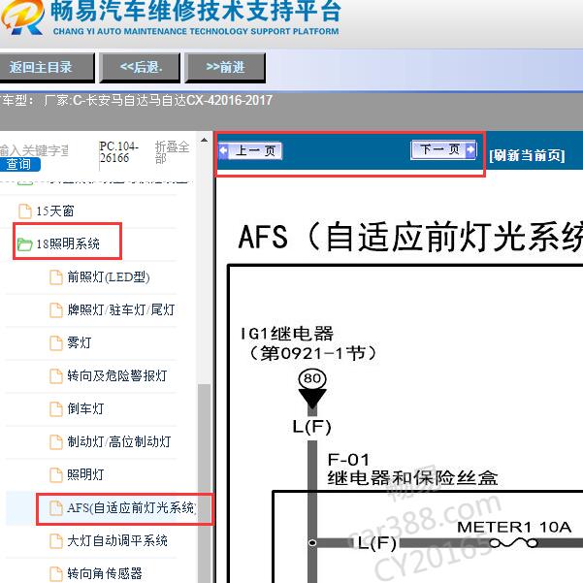Click the 畅易 platform logo icon
This screenshot has width=583, height=583.
pyautogui.click(x=23, y=16)
